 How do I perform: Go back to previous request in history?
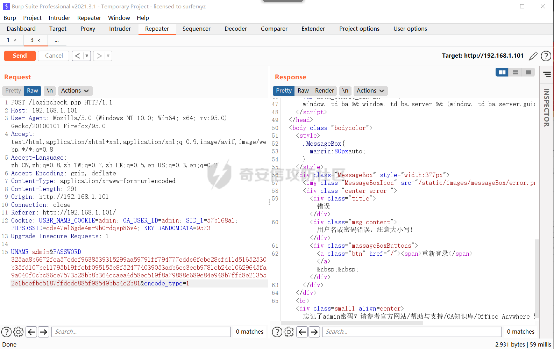tap(78, 56)
